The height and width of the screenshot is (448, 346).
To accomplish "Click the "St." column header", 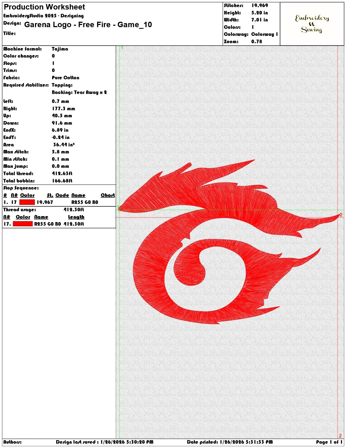I will point(50,195).
